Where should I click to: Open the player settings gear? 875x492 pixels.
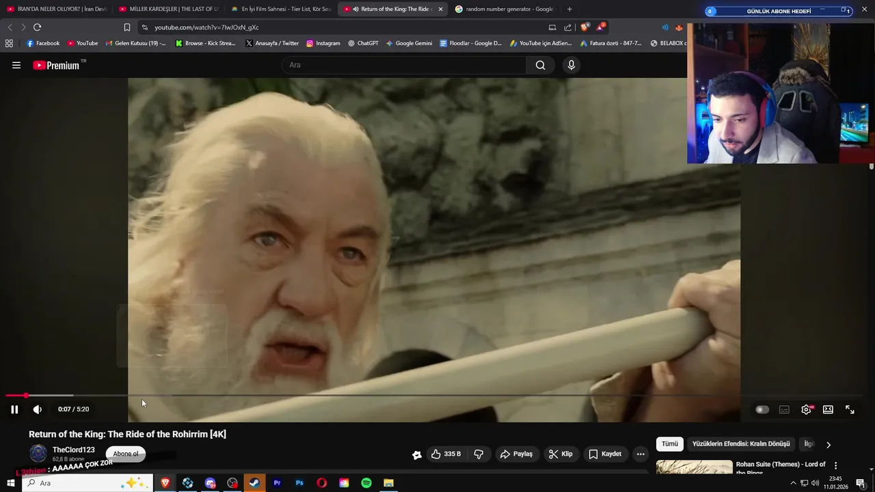click(x=806, y=409)
